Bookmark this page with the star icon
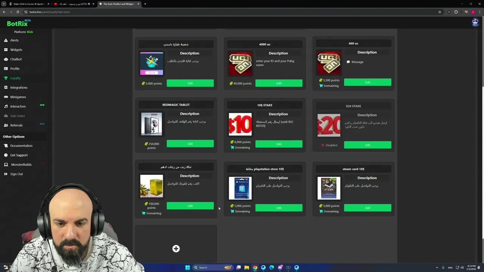 click(x=440, y=12)
